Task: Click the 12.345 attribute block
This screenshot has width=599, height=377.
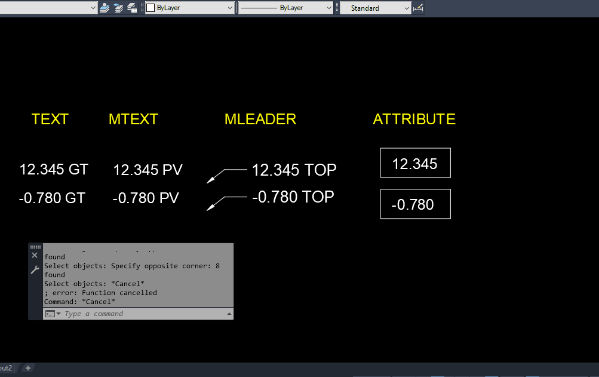Action: pyautogui.click(x=415, y=163)
